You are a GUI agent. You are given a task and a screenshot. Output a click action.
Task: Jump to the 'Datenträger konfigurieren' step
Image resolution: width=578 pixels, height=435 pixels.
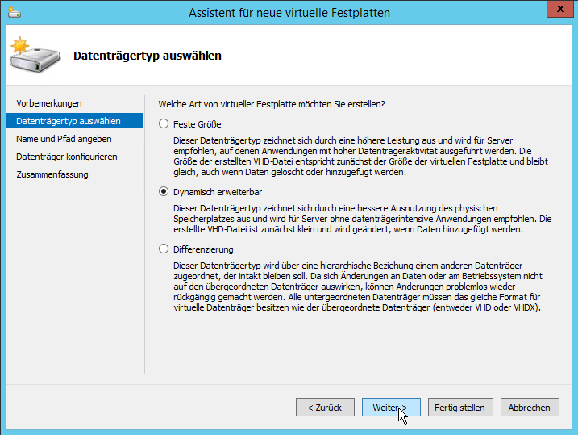(67, 157)
